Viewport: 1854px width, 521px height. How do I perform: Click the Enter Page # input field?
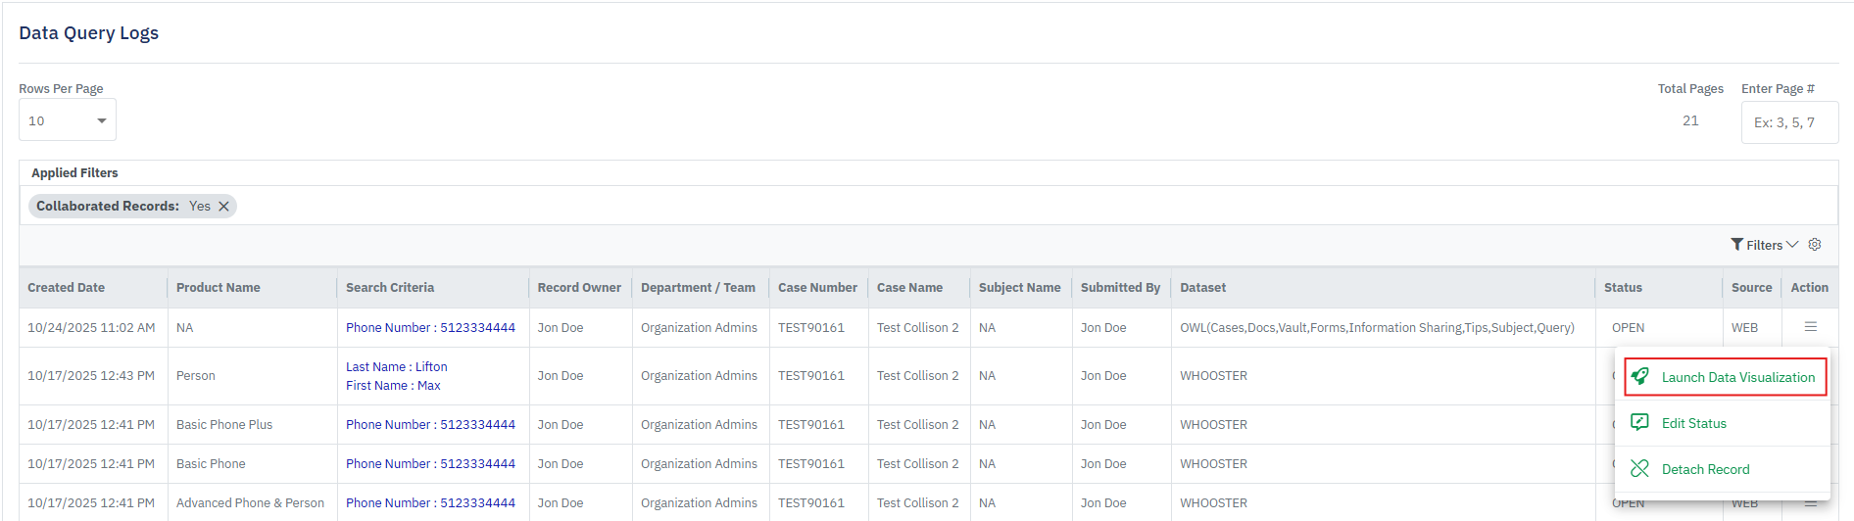[x=1788, y=122]
